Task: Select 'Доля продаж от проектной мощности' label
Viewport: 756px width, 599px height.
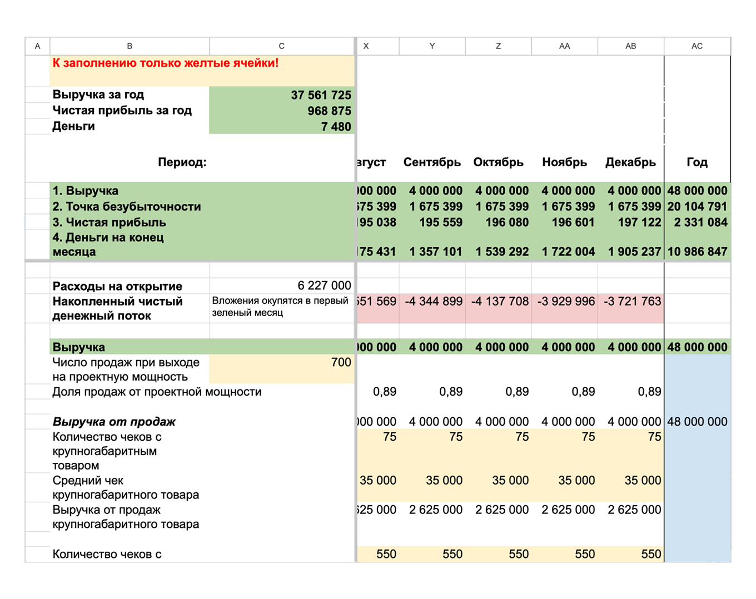Action: [x=157, y=392]
